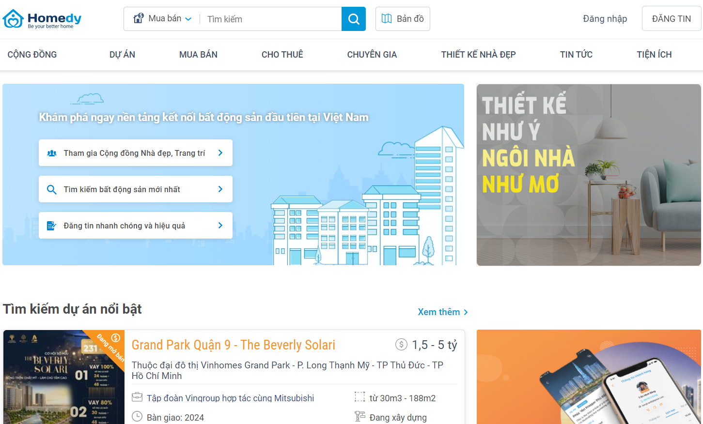The width and height of the screenshot is (703, 424).
Task: Click the house icon in search dropdown
Action: tap(139, 18)
